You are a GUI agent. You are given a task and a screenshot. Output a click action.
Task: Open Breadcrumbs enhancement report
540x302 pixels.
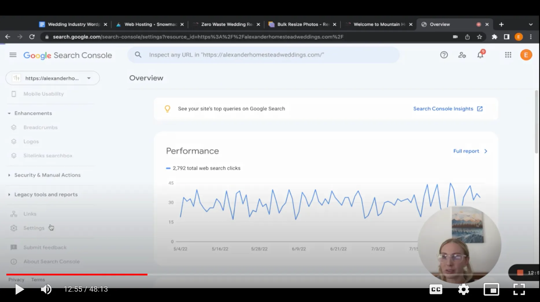click(x=40, y=127)
